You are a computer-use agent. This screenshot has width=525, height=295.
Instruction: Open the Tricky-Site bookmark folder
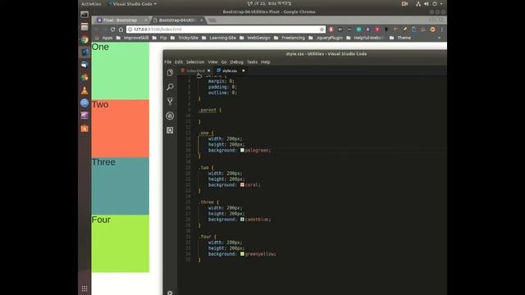185,38
